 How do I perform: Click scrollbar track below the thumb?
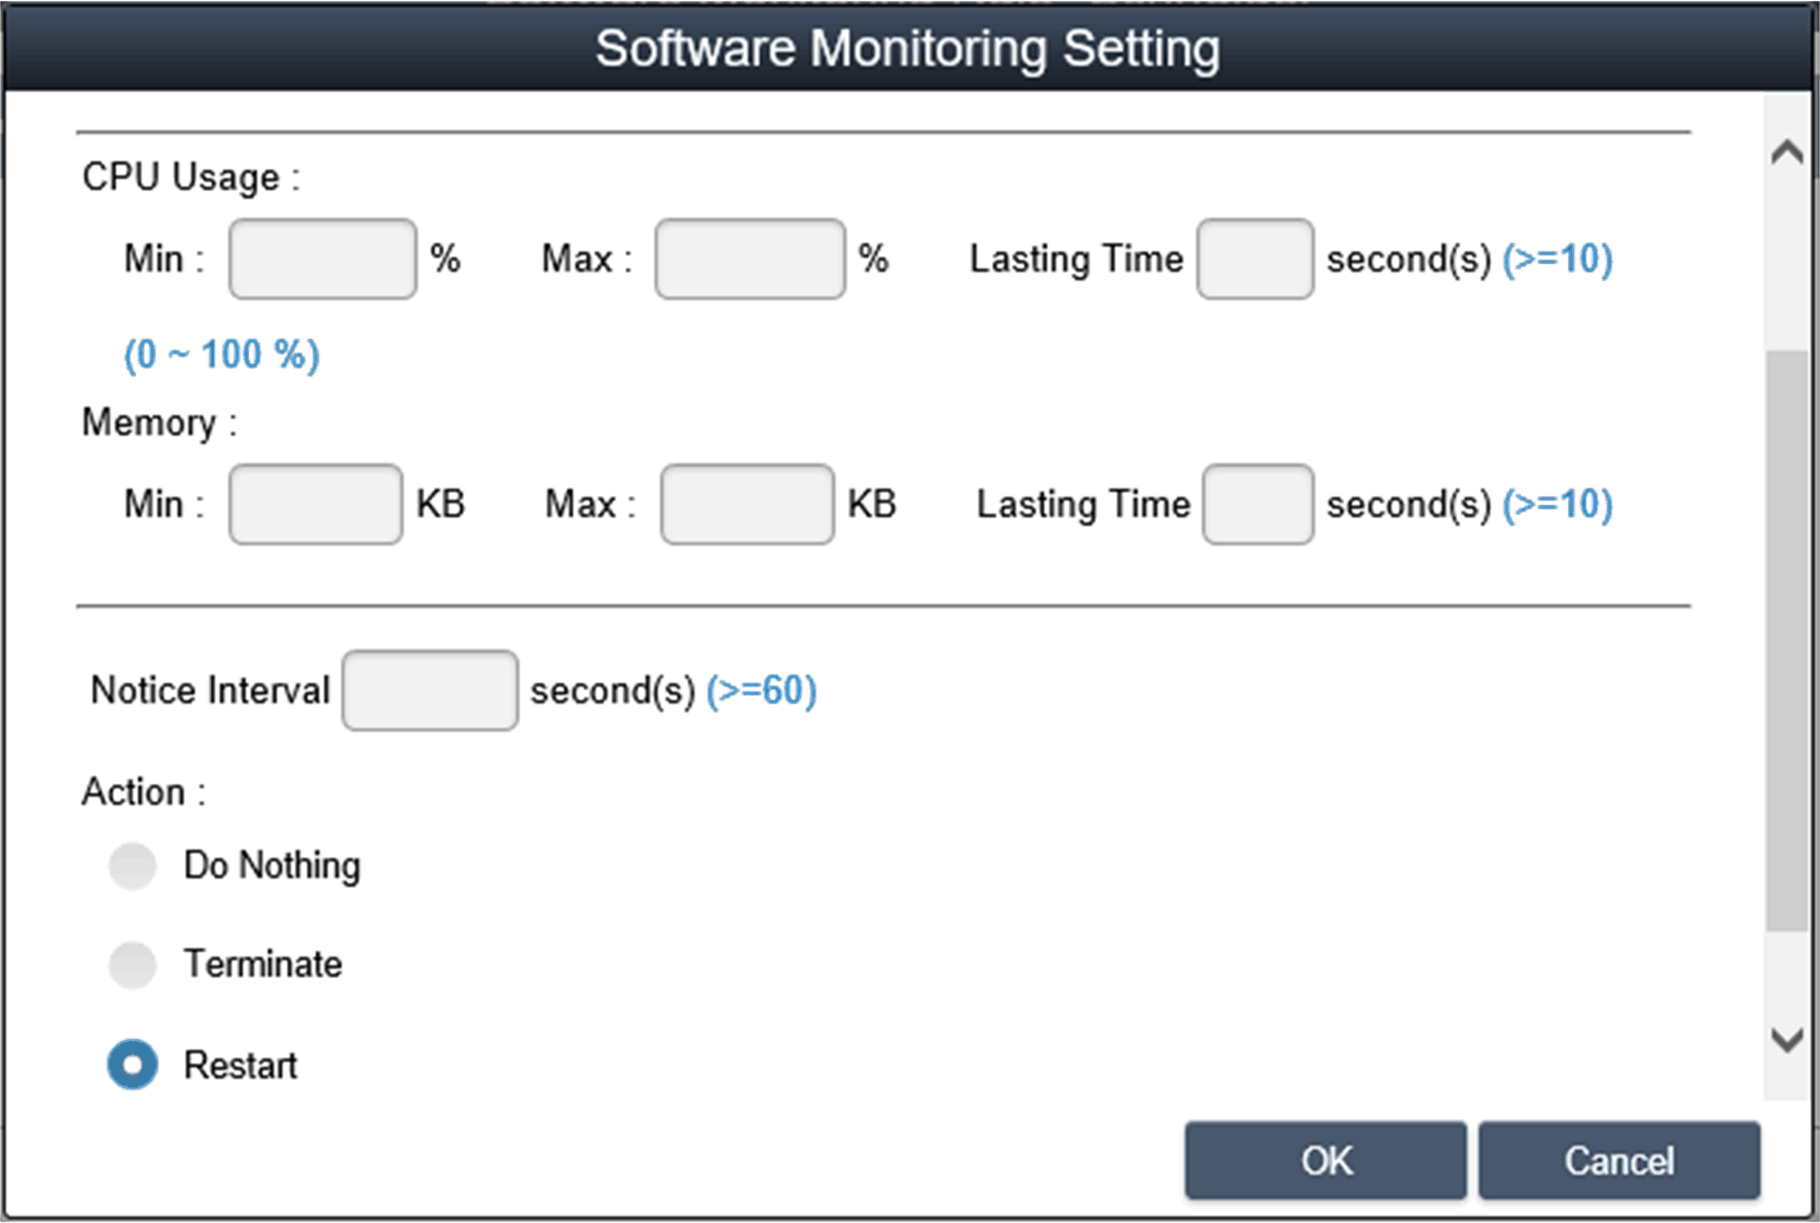pyautogui.click(x=1786, y=975)
